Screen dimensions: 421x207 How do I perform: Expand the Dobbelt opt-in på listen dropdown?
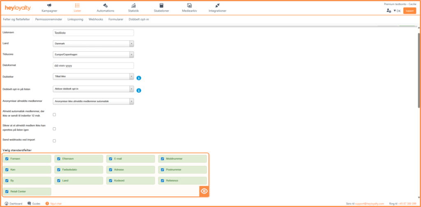coord(94,89)
